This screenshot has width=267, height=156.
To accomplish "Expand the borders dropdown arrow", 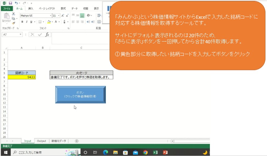I will tap(43, 22).
